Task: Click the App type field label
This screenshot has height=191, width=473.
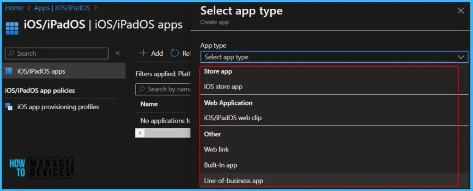Action: coord(213,46)
